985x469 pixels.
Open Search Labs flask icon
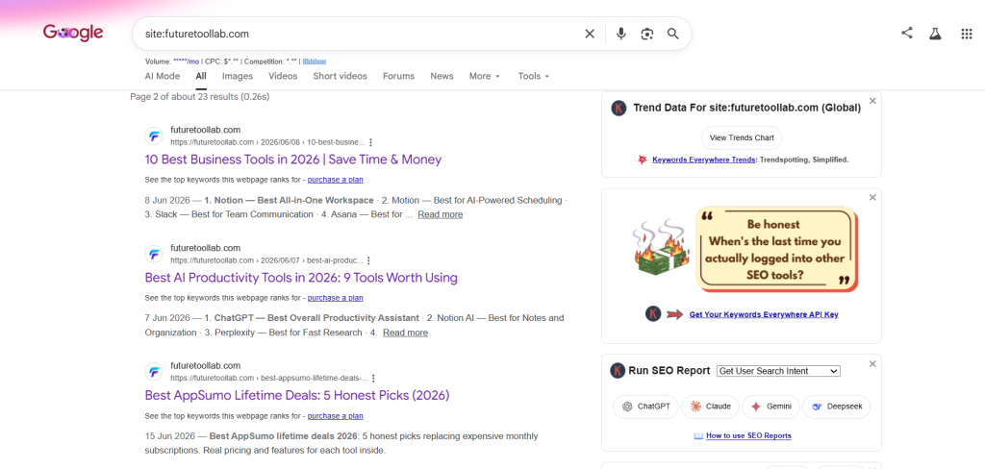(935, 34)
